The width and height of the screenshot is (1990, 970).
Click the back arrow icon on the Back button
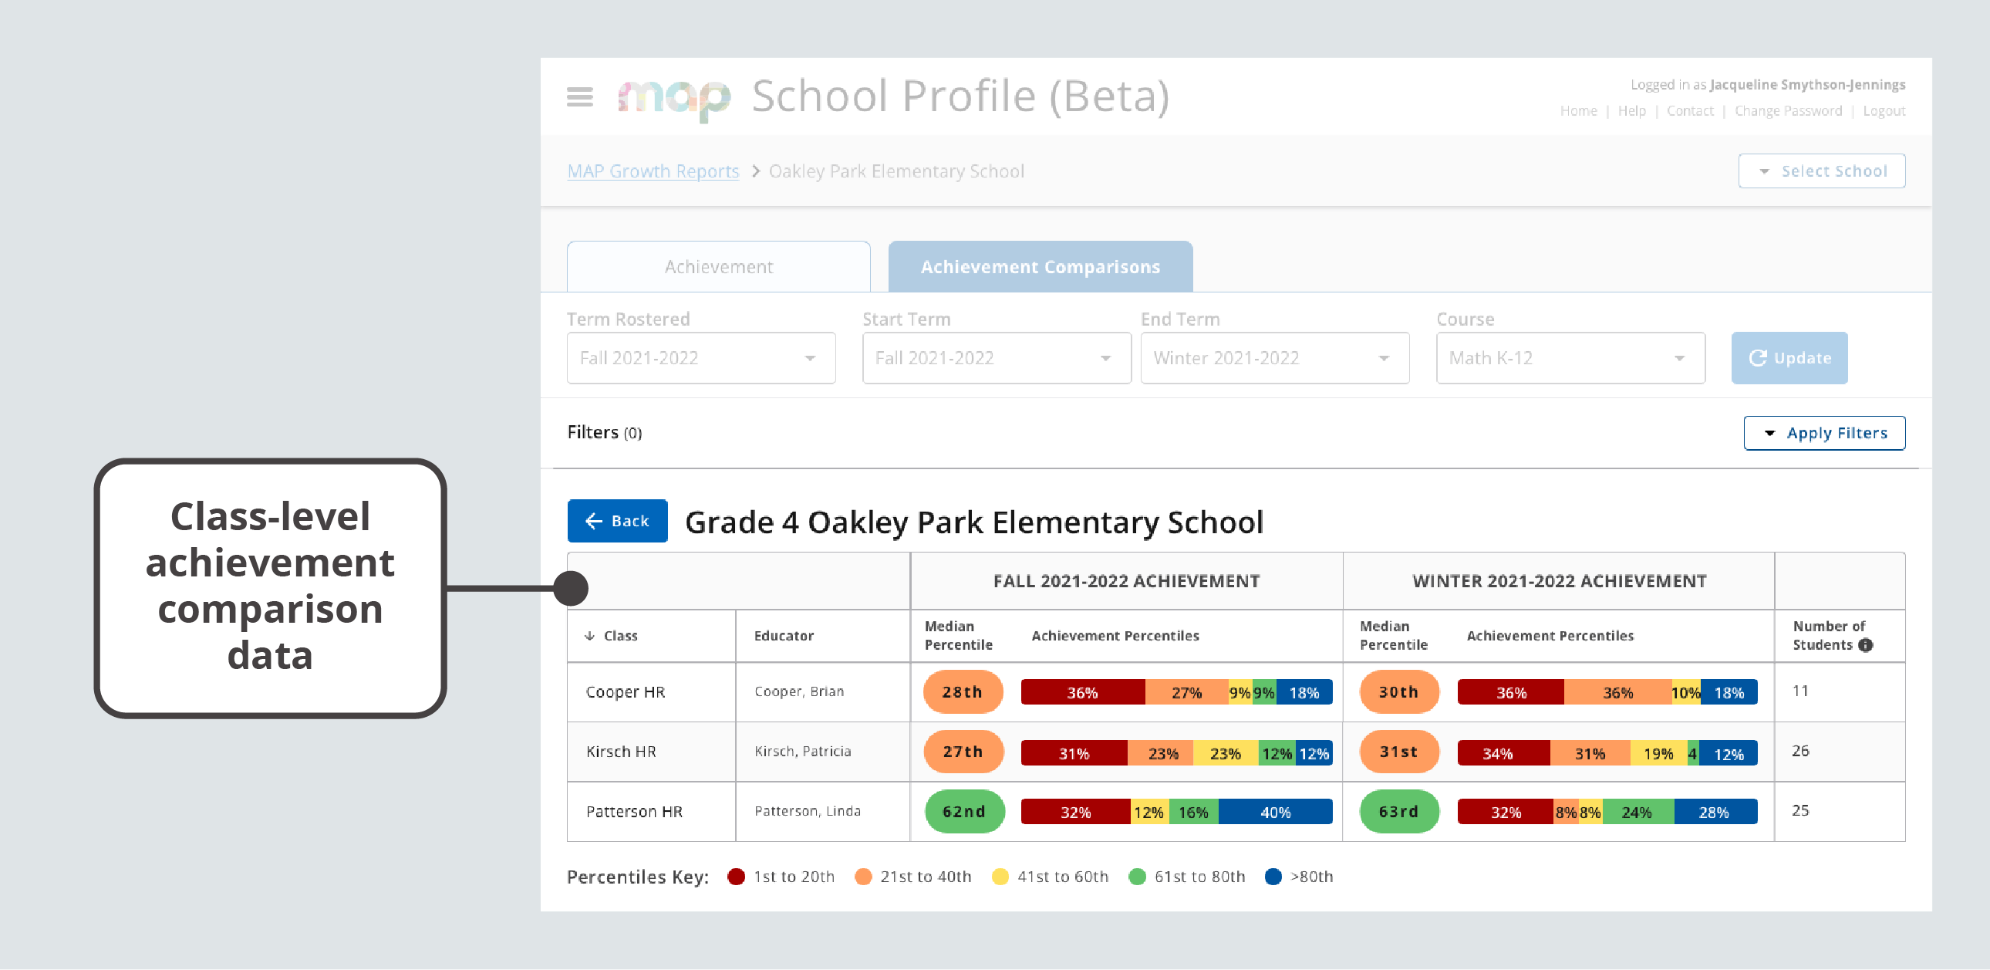(593, 521)
